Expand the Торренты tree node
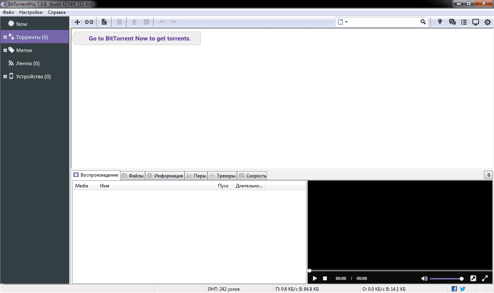The height and width of the screenshot is (293, 494). point(5,37)
